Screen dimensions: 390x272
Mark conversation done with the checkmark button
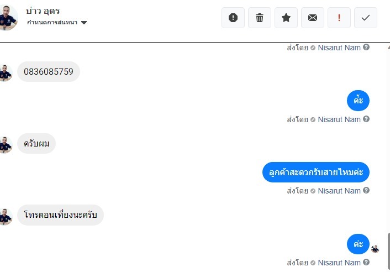pos(365,18)
